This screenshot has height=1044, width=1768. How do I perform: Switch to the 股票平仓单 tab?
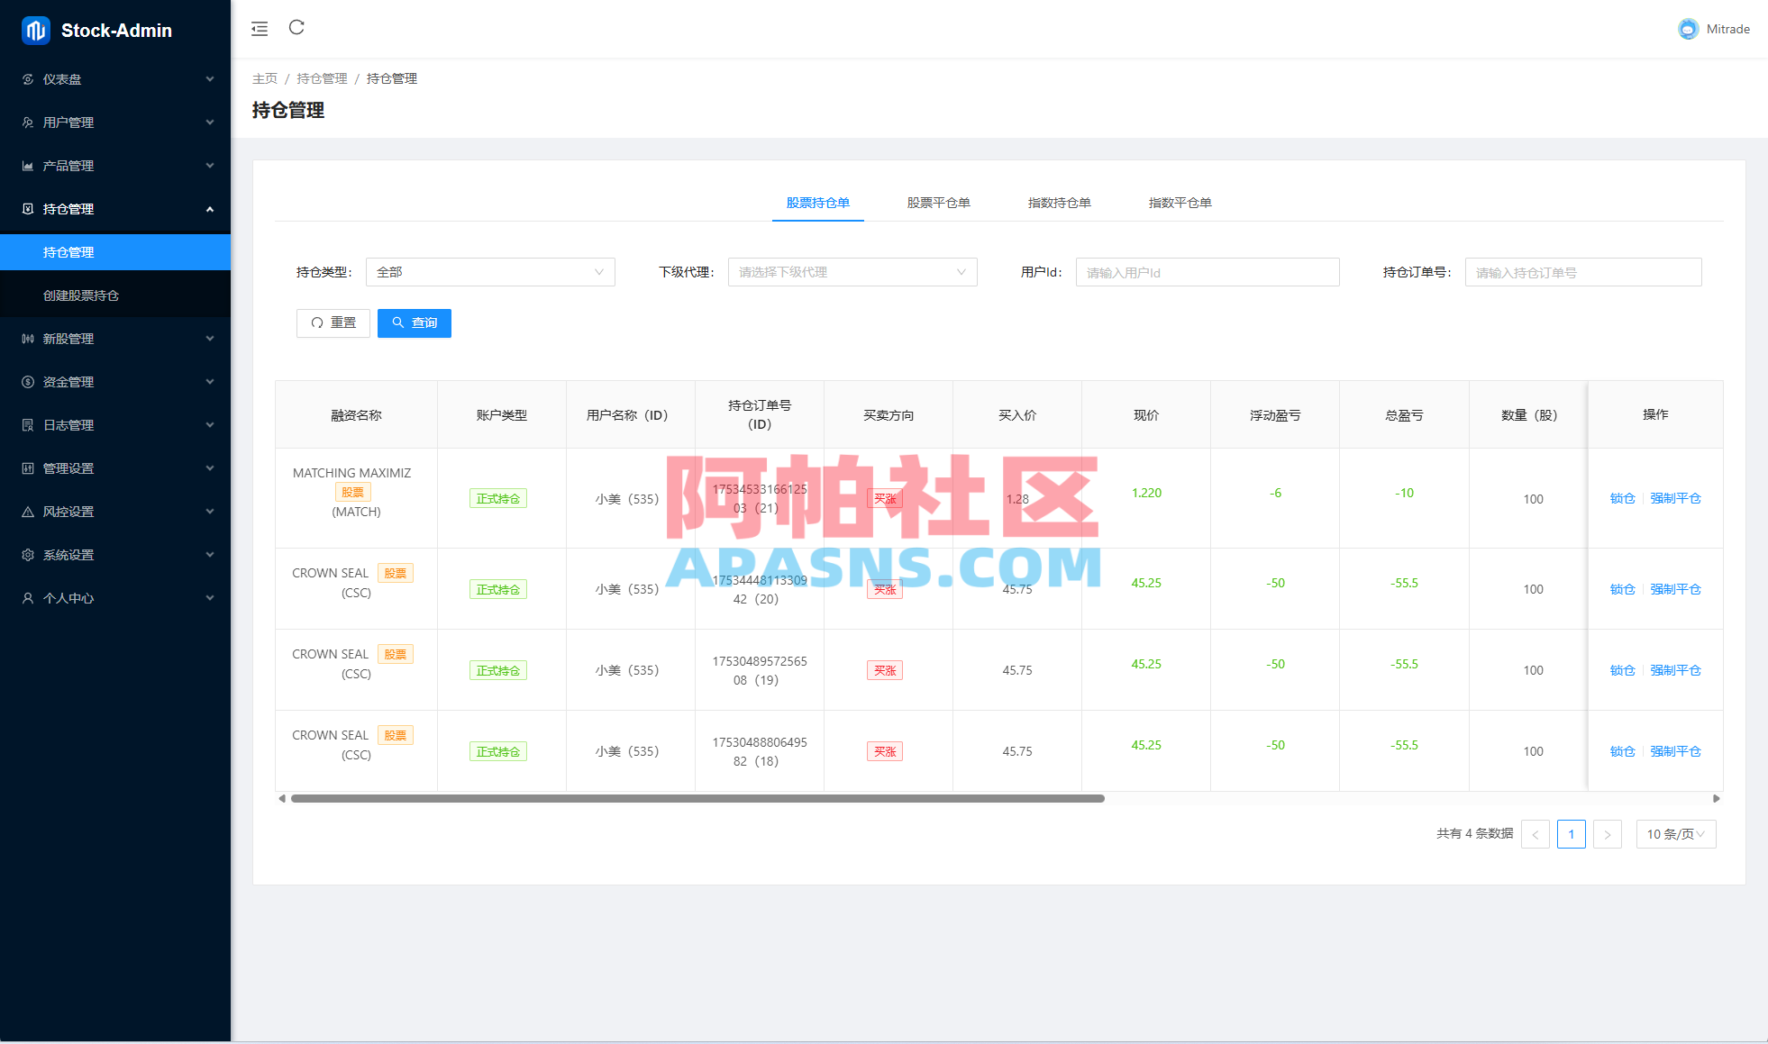[938, 203]
